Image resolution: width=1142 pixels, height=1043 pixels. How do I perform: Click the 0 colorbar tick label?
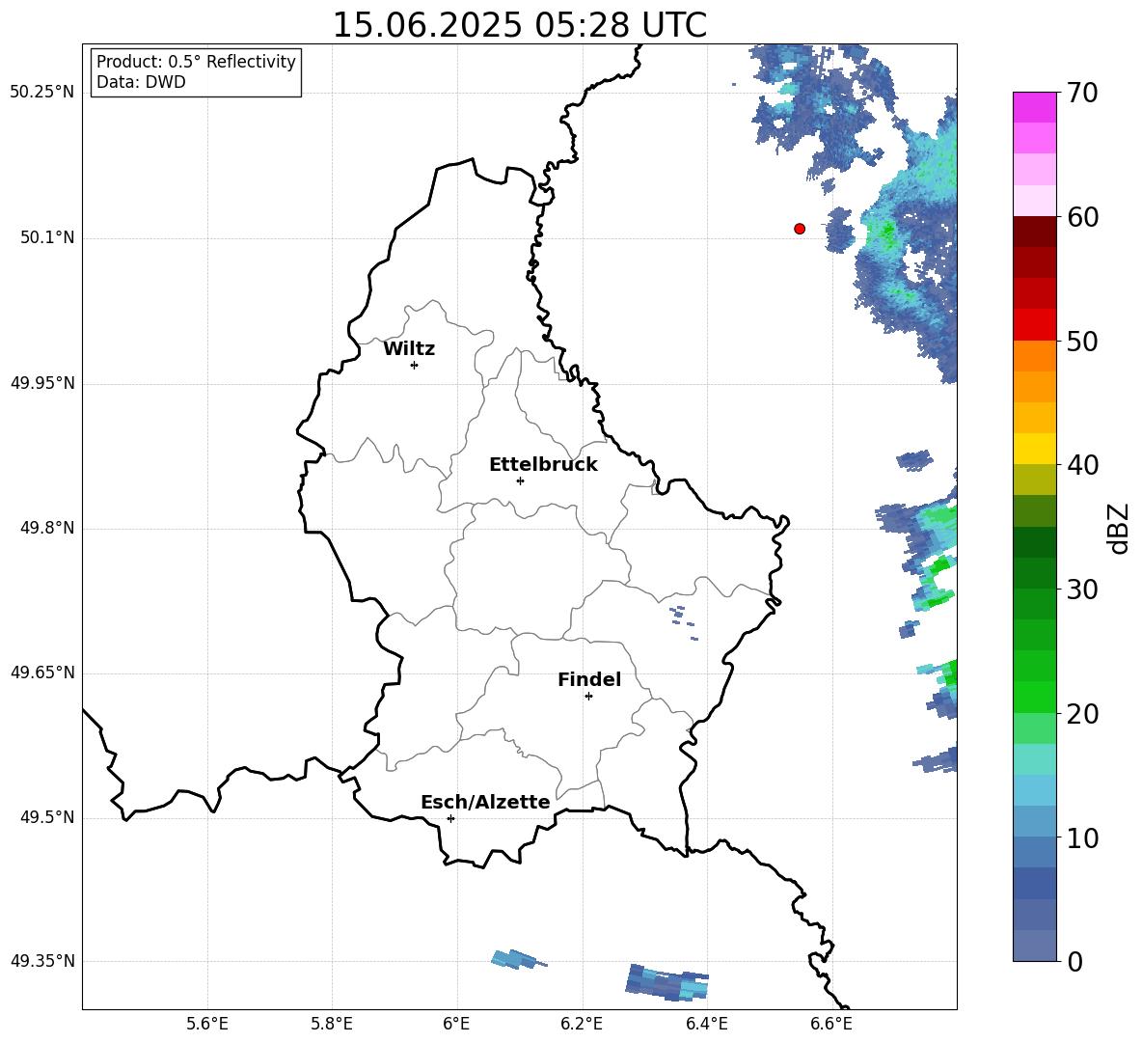pyautogui.click(x=1074, y=961)
